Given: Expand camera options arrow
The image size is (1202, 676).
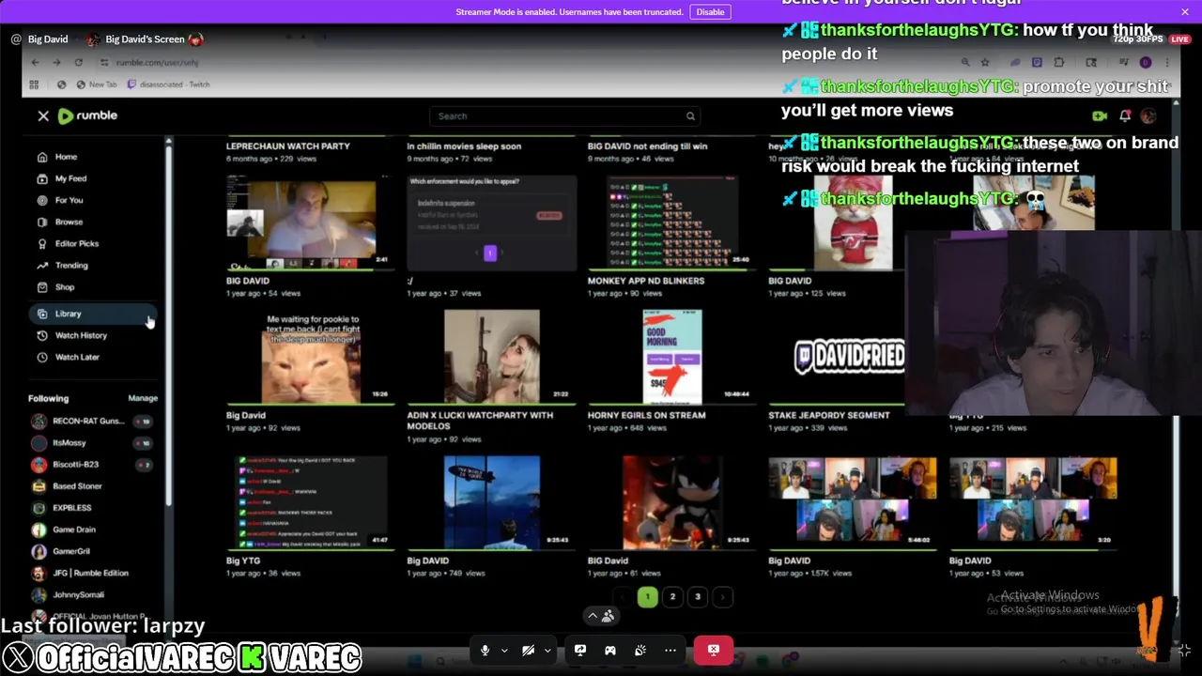Looking at the screenshot, I should point(547,650).
